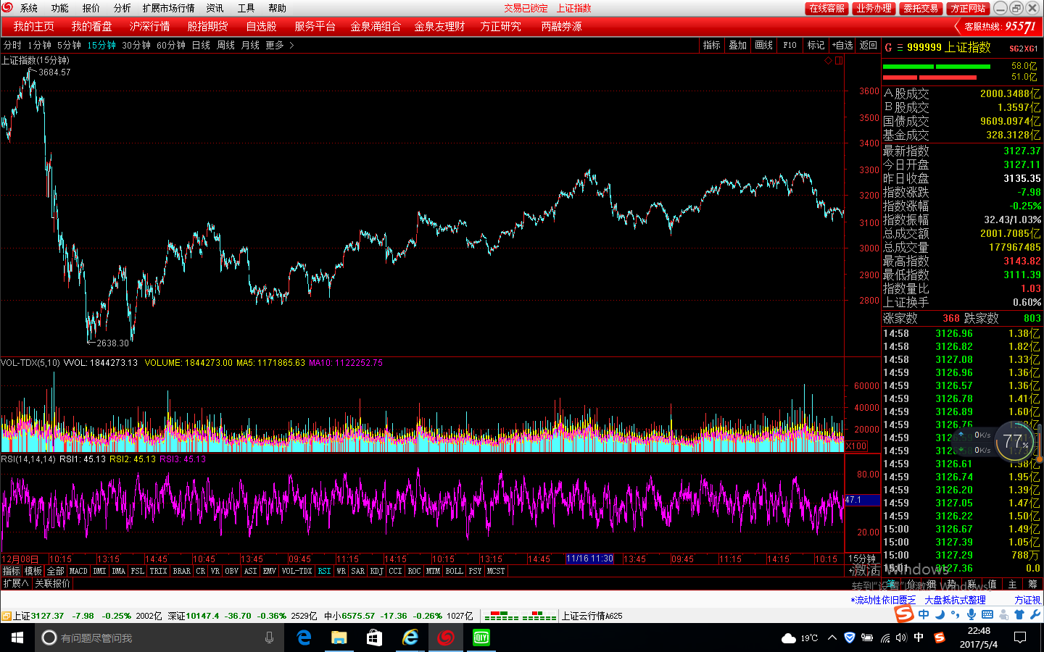
Task: Click the 模板 template tab
Action: coord(33,572)
